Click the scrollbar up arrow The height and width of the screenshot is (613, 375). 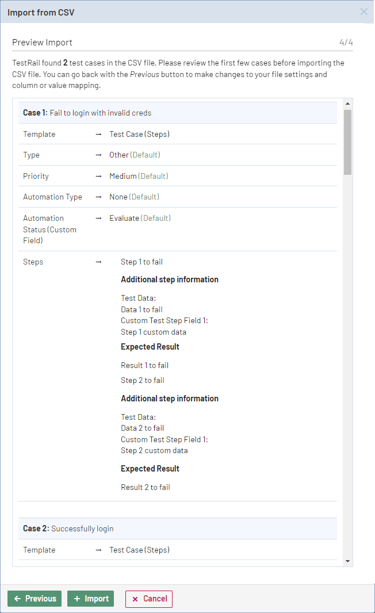click(x=347, y=104)
